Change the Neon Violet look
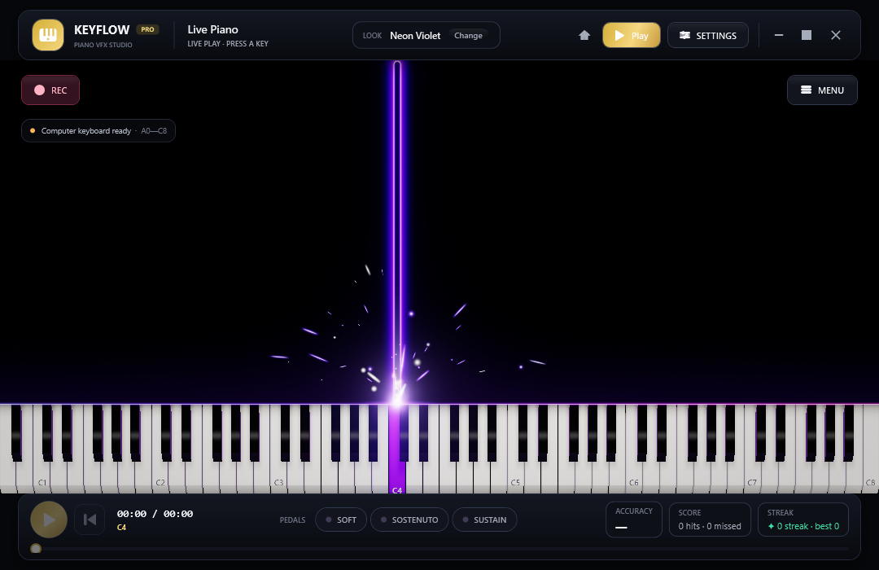879x570 pixels. pos(468,35)
